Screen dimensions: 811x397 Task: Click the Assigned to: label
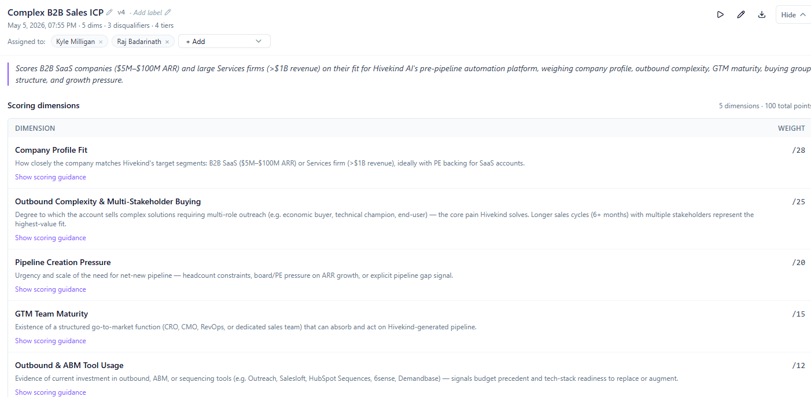(x=26, y=42)
